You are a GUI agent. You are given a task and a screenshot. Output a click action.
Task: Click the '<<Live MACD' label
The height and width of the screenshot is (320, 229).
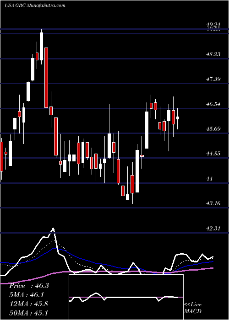[193, 308]
